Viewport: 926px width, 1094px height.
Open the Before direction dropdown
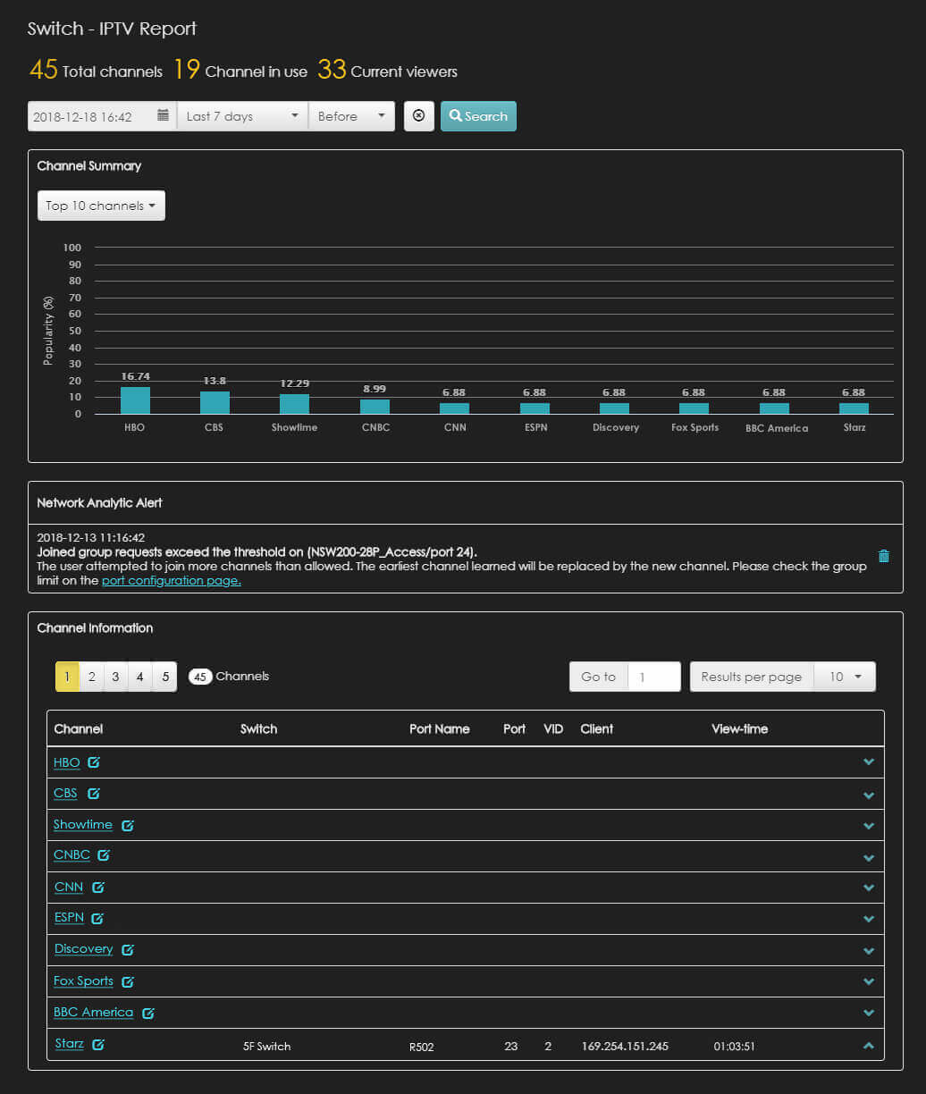point(351,116)
